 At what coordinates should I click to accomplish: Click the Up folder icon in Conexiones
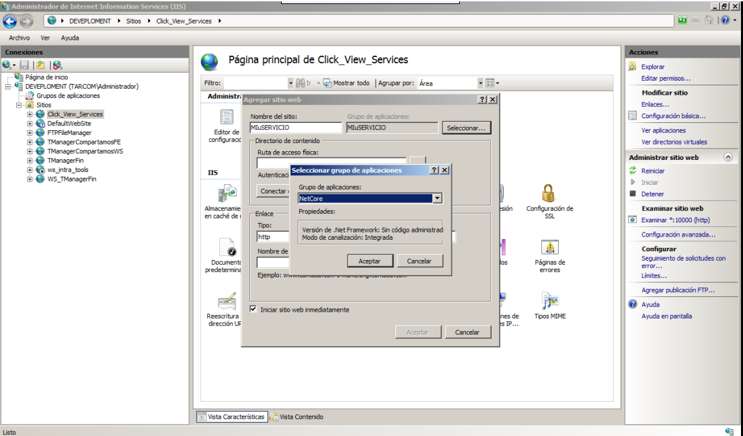pos(41,65)
